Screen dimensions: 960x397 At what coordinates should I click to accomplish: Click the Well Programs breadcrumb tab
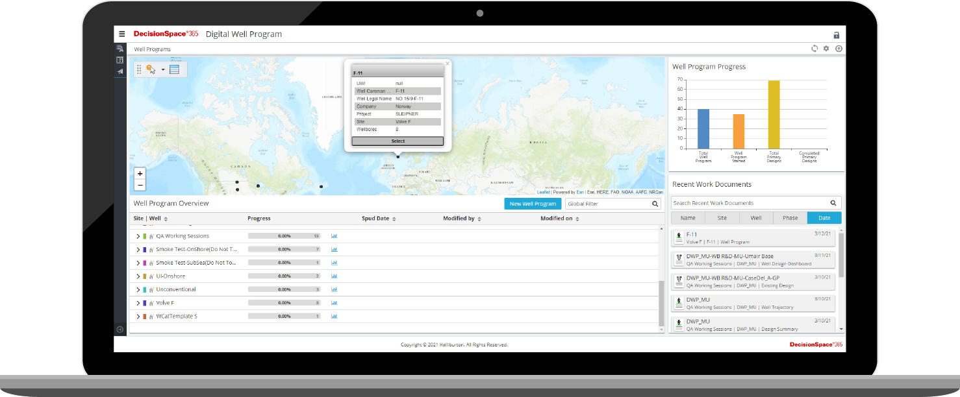coord(152,49)
